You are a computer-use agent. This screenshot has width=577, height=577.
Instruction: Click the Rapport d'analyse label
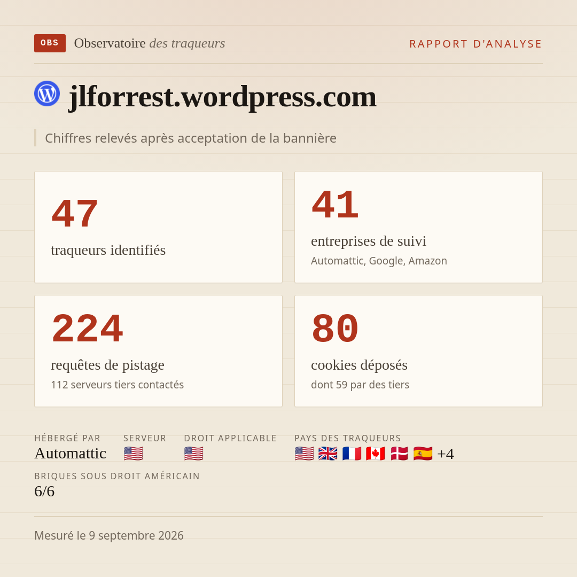pos(476,44)
